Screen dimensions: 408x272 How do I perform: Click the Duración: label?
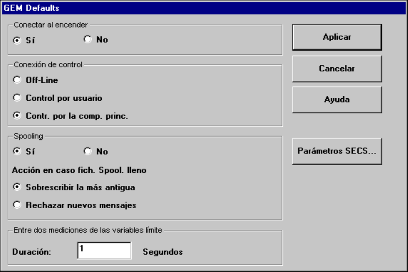[31, 252]
